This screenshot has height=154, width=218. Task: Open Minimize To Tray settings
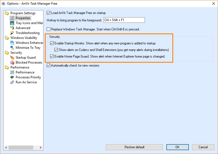point(28,48)
